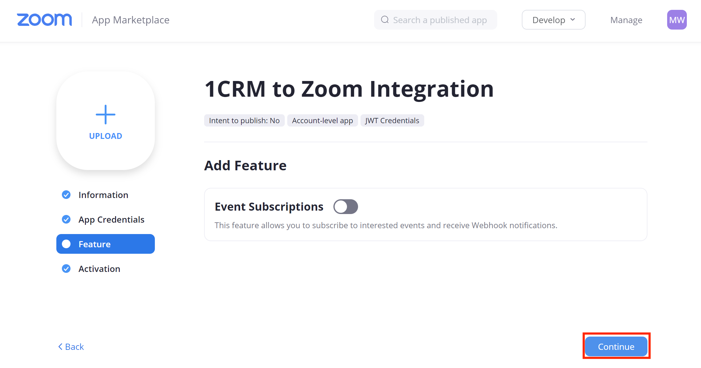The image size is (701, 368).
Task: Click the MW profile avatar
Action: tap(677, 20)
